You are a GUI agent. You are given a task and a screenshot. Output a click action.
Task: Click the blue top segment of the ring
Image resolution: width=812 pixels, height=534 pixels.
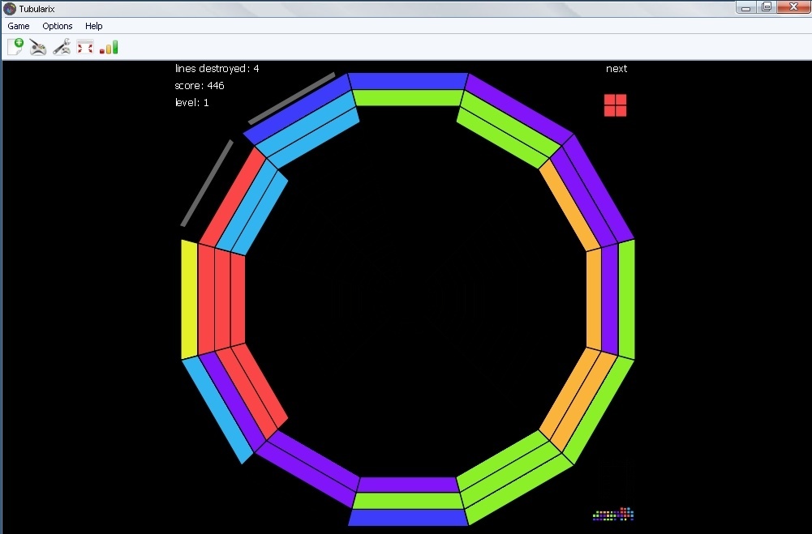point(408,81)
